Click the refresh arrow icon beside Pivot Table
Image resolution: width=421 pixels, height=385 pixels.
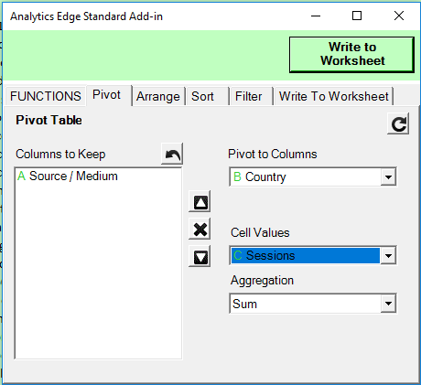pyautogui.click(x=398, y=123)
